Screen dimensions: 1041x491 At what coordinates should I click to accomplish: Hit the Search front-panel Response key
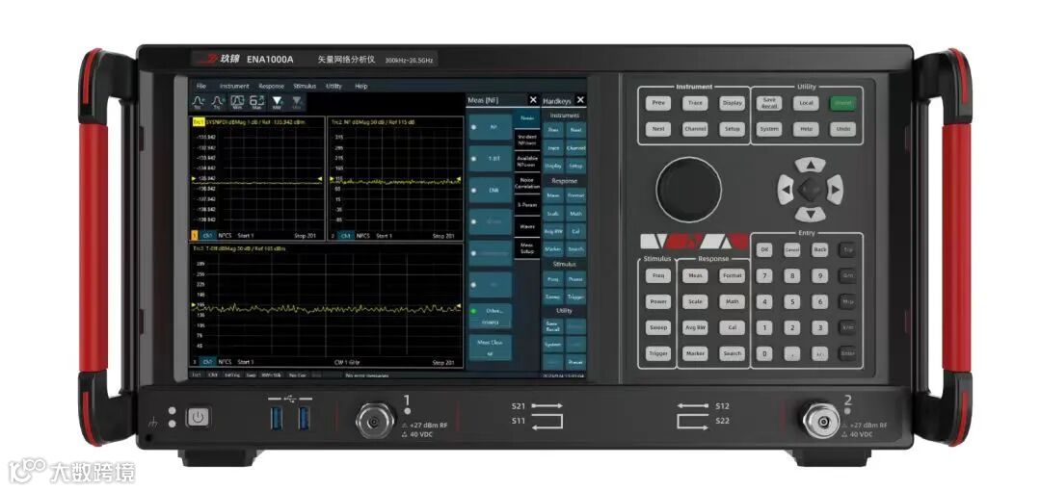click(x=733, y=353)
